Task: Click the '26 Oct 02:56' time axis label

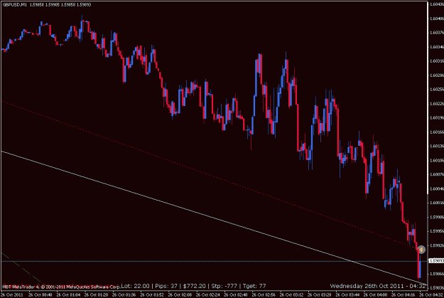Action: (x=264, y=295)
